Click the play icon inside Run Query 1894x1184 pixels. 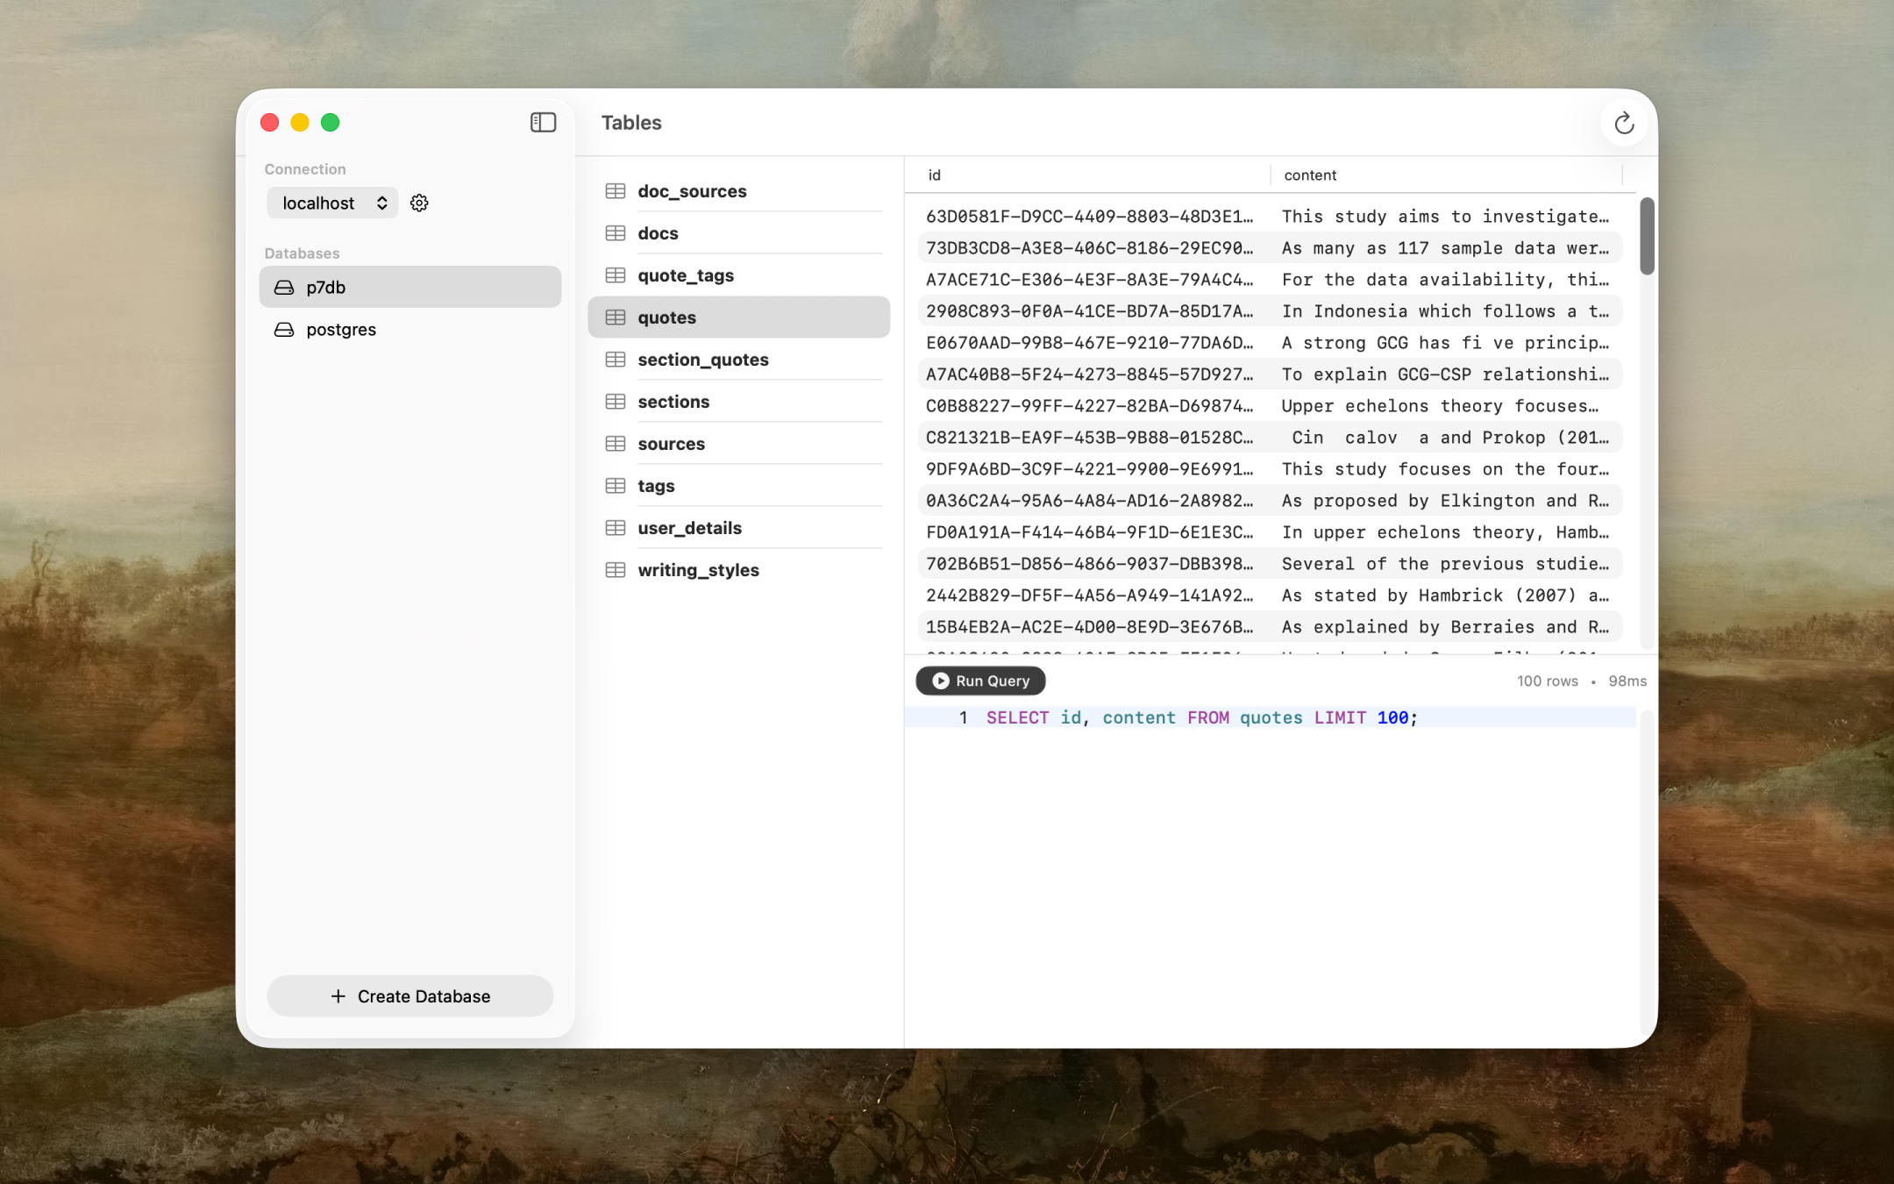tap(939, 681)
